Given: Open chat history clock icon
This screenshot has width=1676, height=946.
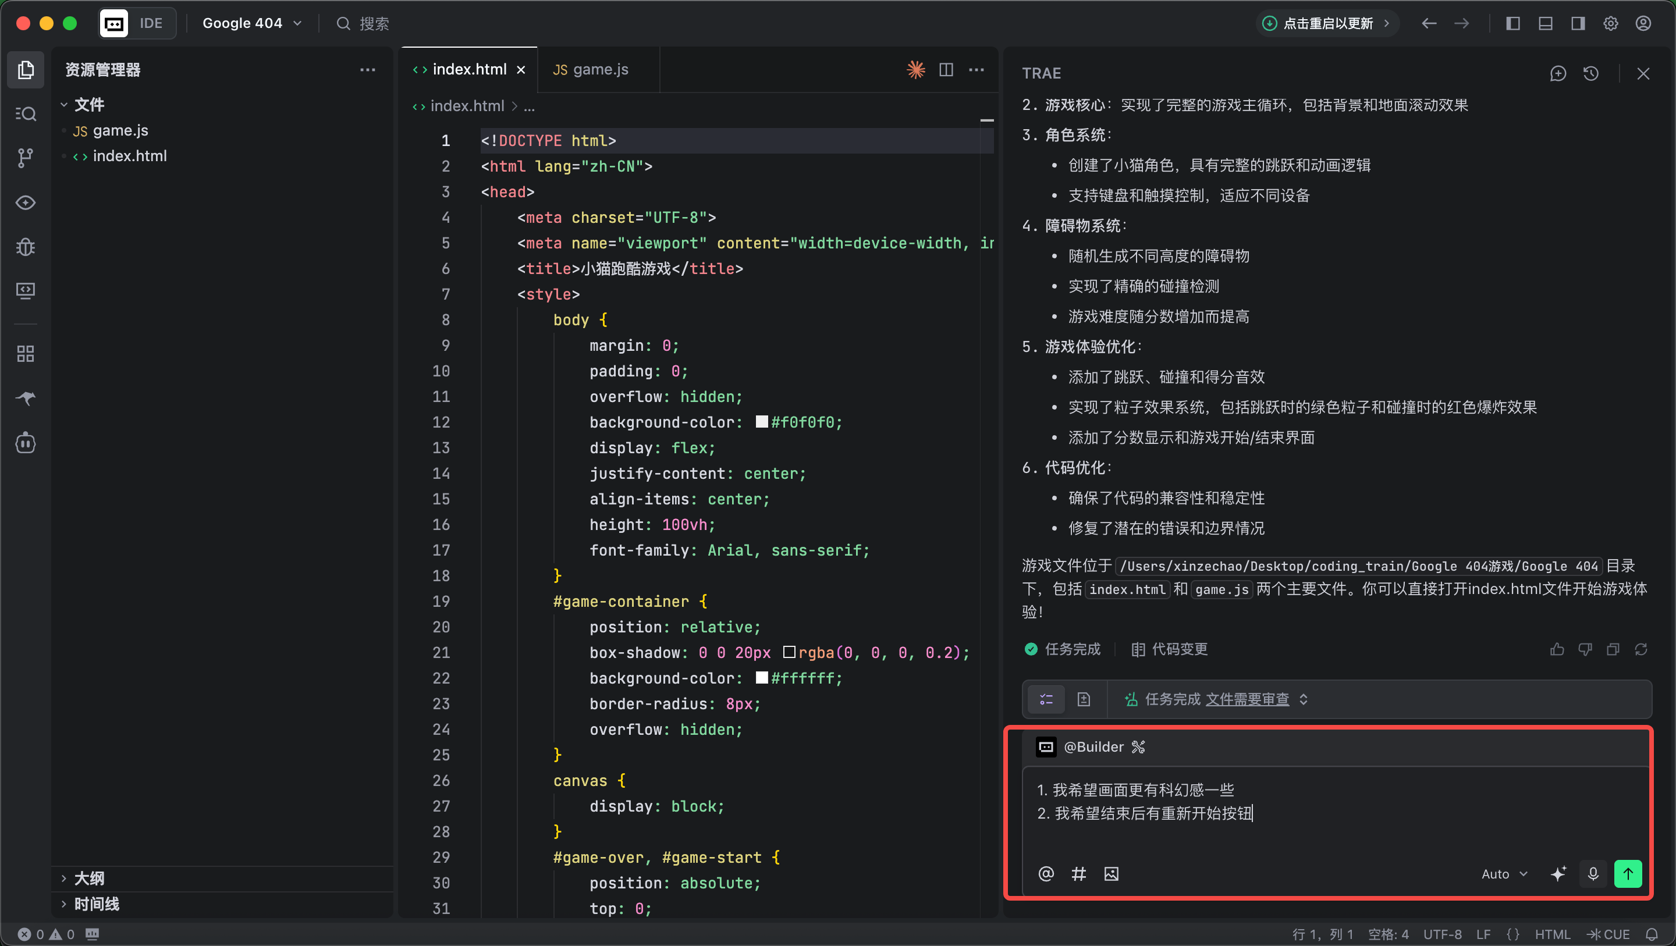Looking at the screenshot, I should tap(1591, 73).
